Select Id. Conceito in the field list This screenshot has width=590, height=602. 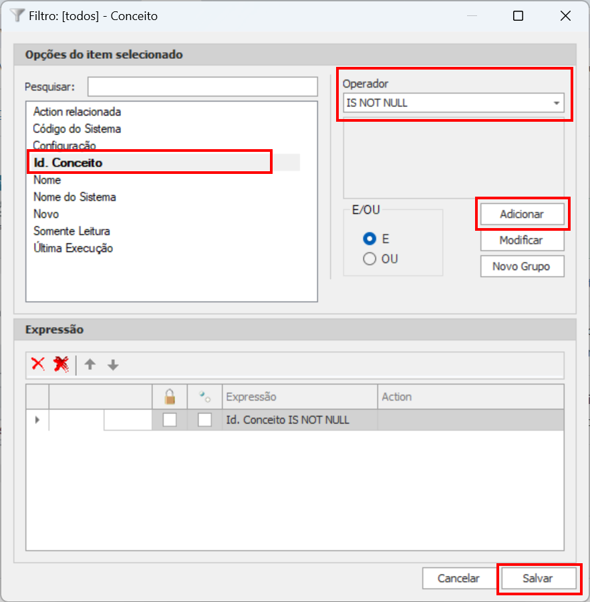[x=68, y=163]
